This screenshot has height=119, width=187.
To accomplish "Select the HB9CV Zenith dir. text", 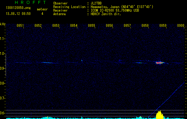I will pyautogui.click(x=106, y=14).
